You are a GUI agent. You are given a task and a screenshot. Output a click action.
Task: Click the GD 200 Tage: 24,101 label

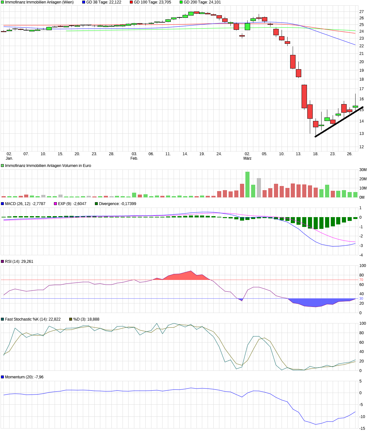point(202,2)
